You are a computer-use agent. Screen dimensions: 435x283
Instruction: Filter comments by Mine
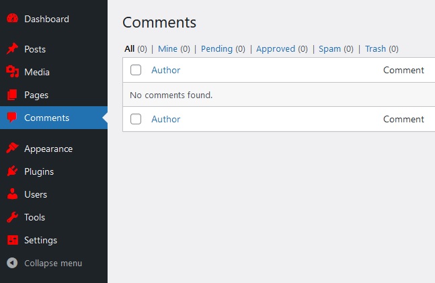click(x=167, y=48)
